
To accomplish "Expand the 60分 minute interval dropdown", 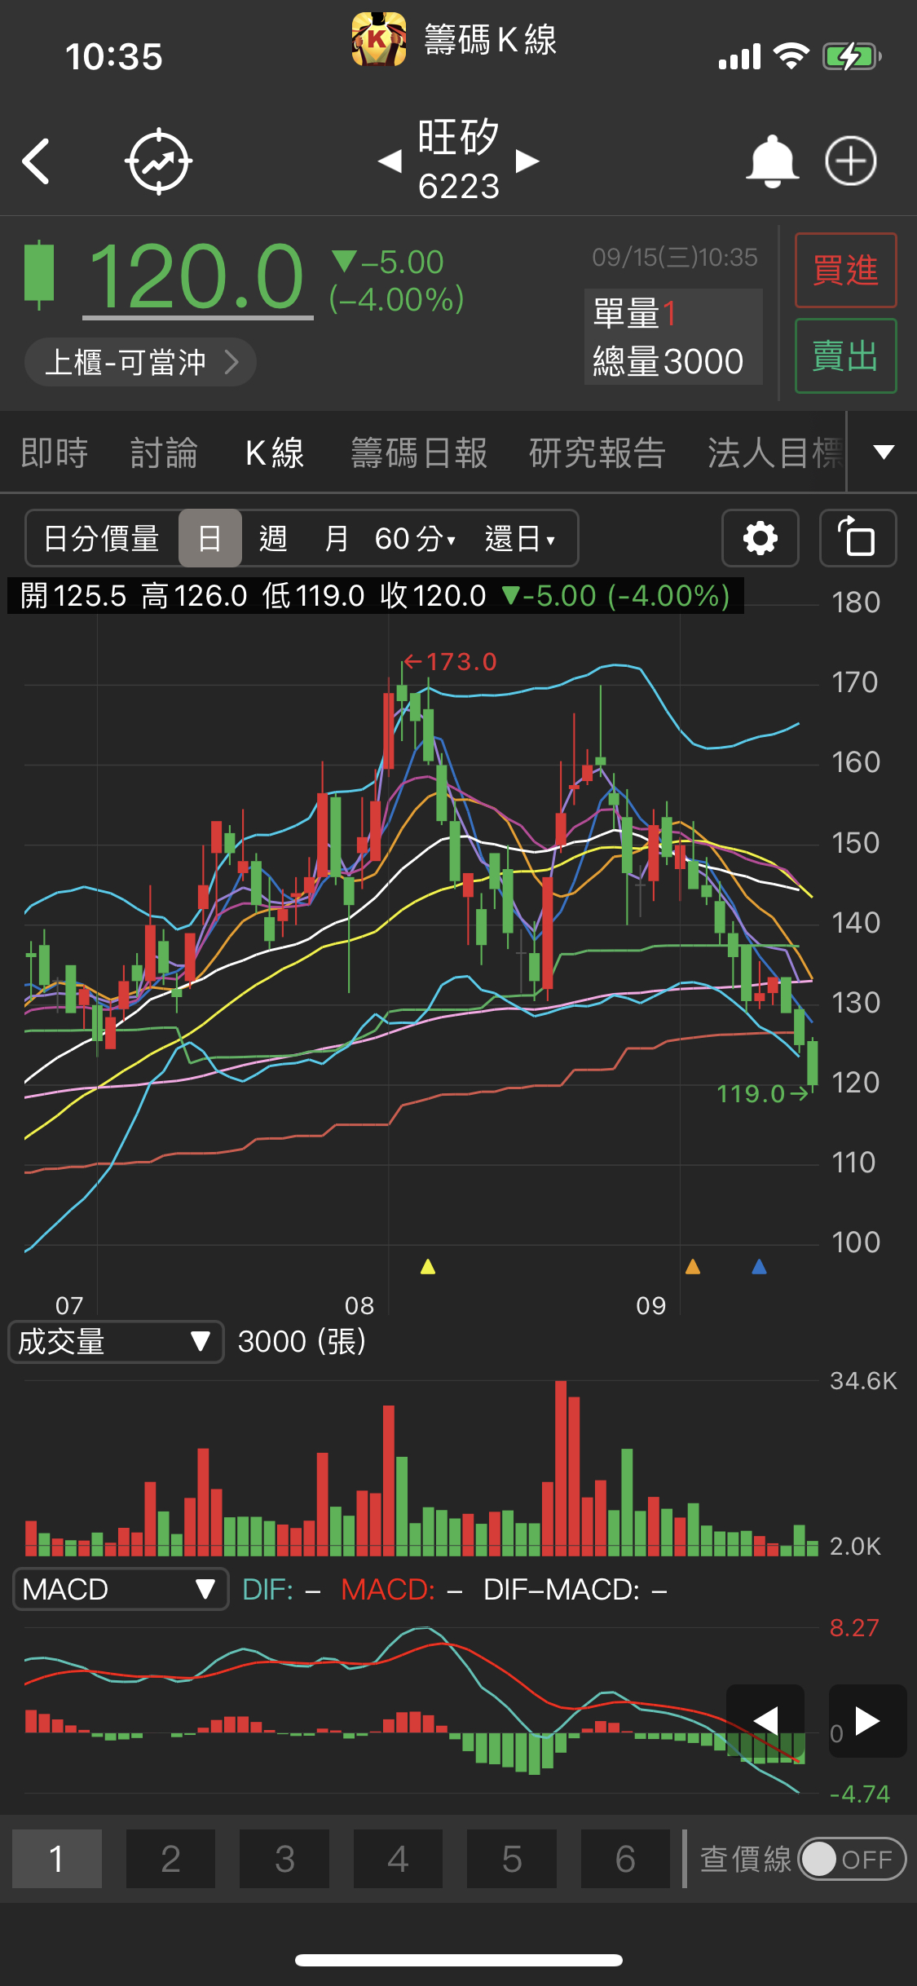I will click(415, 538).
